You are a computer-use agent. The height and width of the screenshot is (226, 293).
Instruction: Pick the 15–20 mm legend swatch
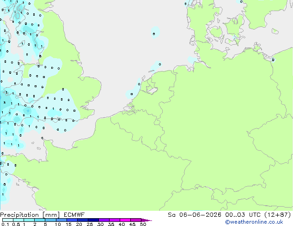[72, 220]
